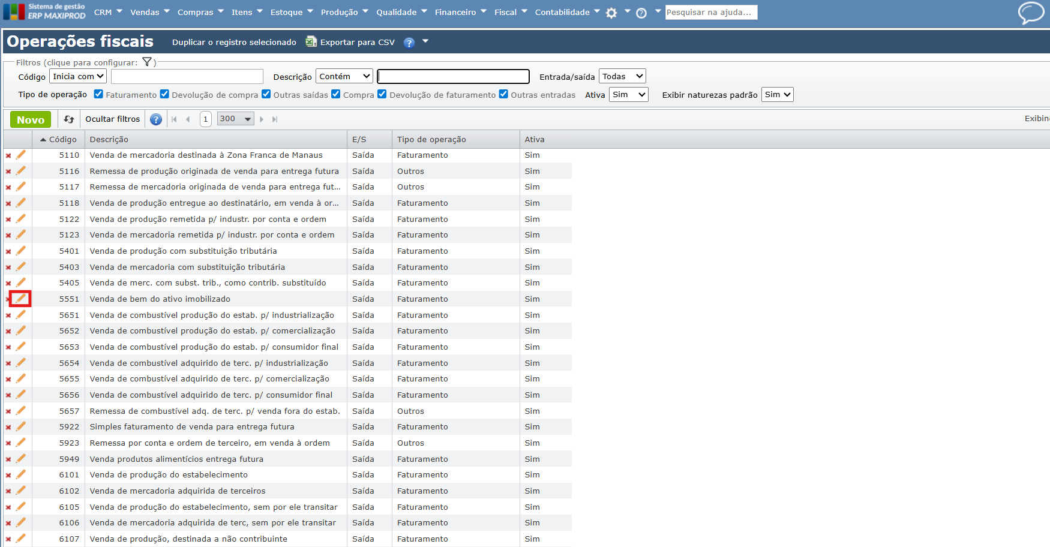The width and height of the screenshot is (1050, 547).
Task: Refresh the grid with reload icon
Action: [x=69, y=119]
